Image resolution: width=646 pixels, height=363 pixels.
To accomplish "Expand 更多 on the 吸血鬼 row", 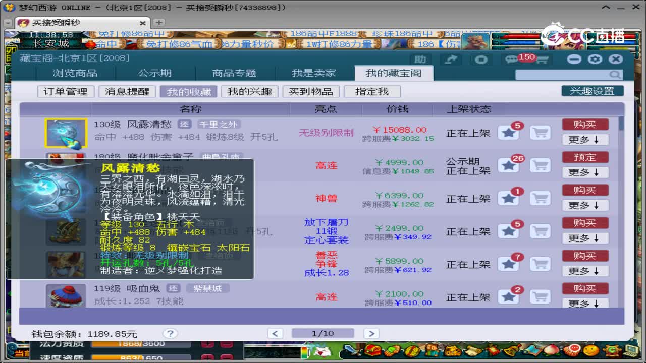I will 585,304.
